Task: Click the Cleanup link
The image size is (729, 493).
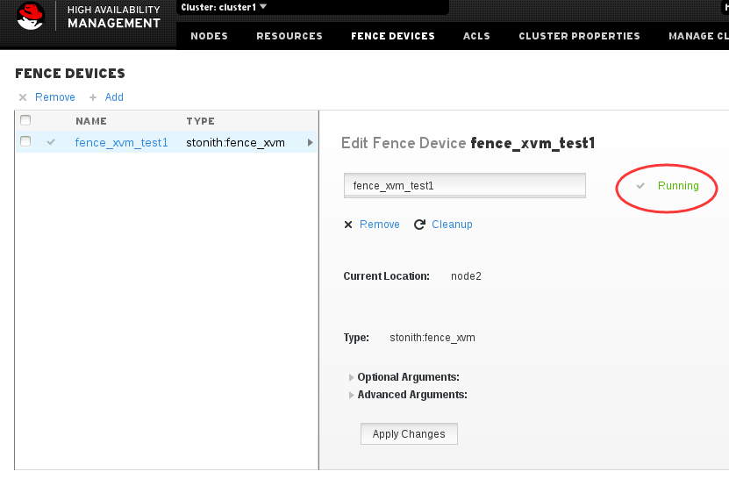Action: coord(452,225)
